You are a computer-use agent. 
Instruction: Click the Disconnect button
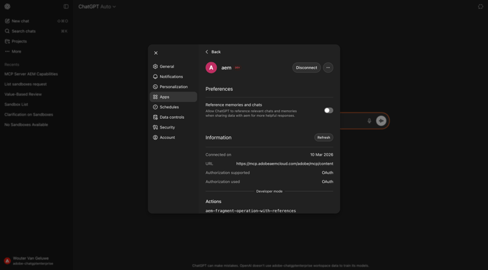[306, 67]
